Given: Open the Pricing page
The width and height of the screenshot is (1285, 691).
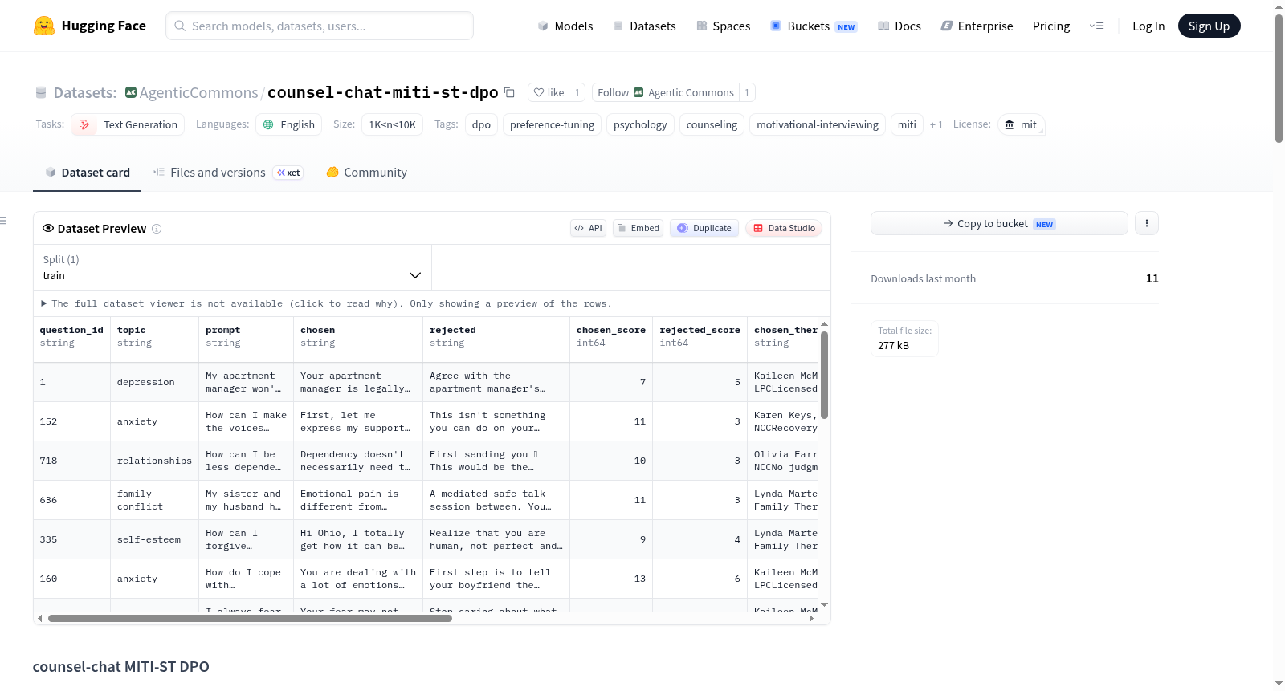Looking at the screenshot, I should point(1051,26).
